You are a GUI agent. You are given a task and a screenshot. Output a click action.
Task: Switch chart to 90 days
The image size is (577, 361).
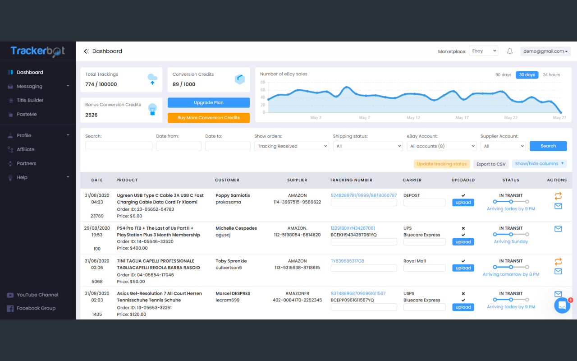point(503,75)
